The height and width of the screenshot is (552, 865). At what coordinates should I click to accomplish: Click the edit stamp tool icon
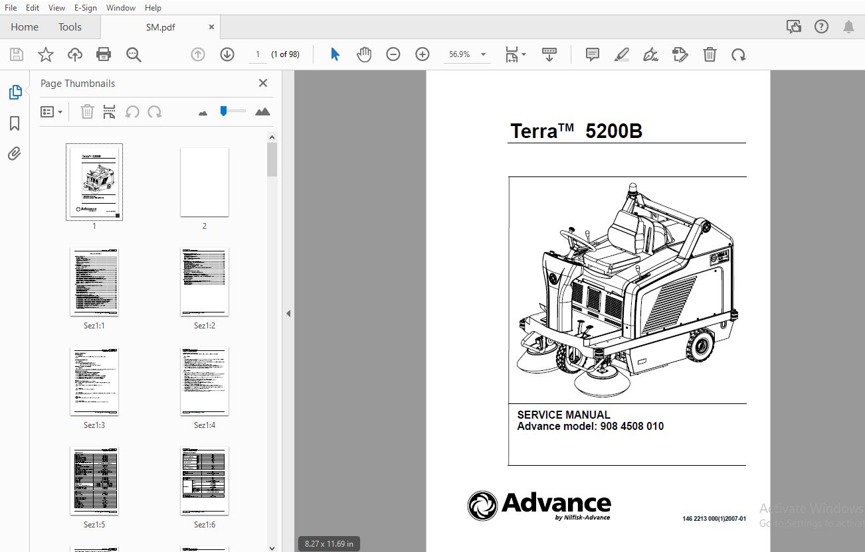[x=680, y=54]
